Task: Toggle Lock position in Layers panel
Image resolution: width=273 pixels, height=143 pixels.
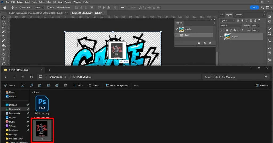Action: 235,30
